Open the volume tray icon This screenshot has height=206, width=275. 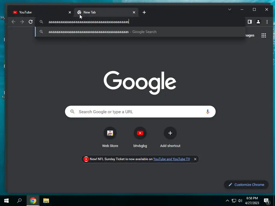240,201
